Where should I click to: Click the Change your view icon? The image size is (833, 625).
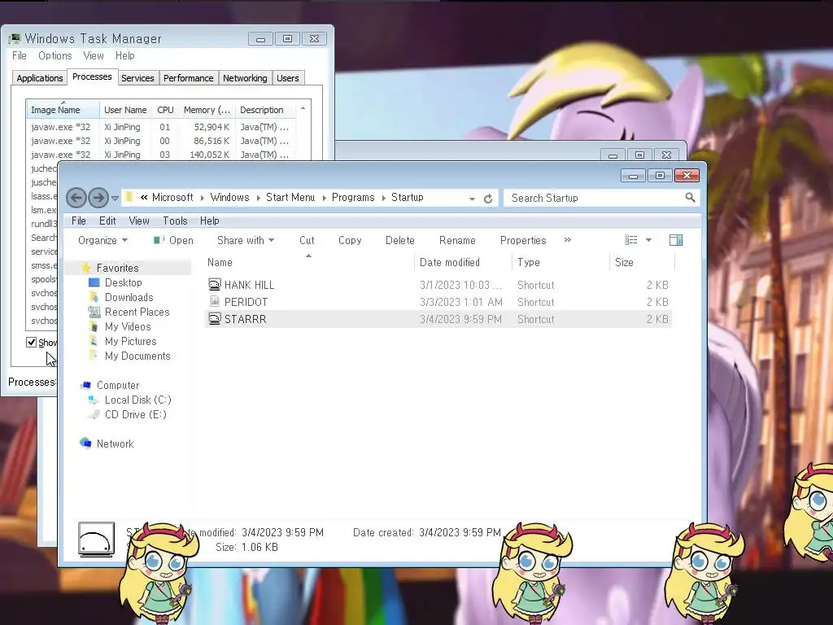click(x=631, y=240)
